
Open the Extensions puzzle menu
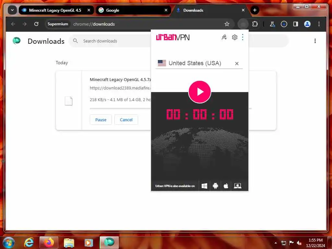click(255, 24)
